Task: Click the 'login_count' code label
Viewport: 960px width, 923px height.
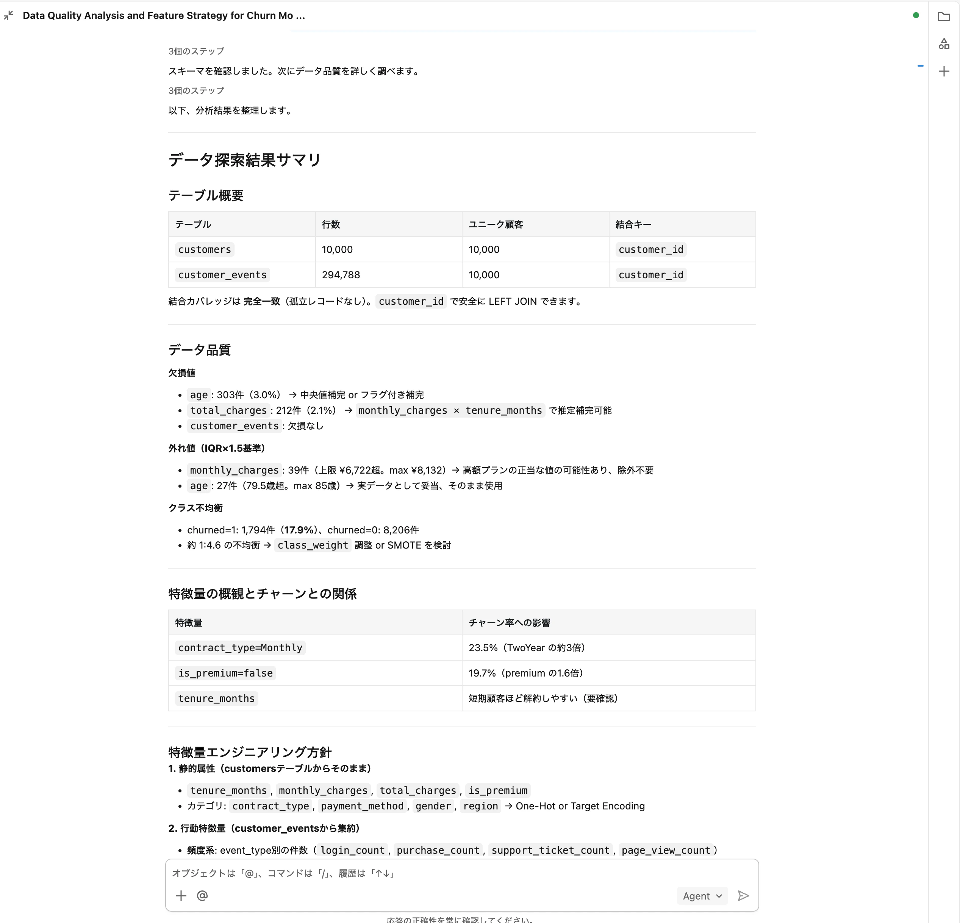Action: 353,851
